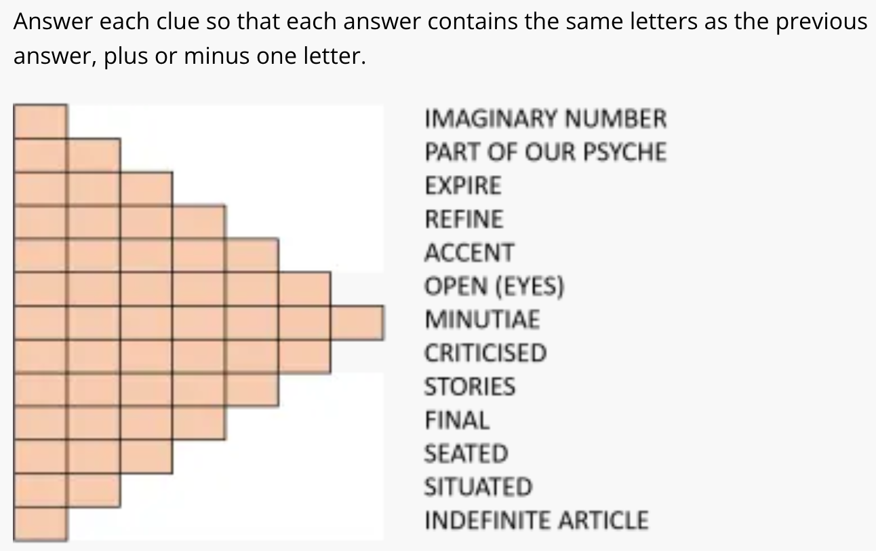This screenshot has width=876, height=551.
Task: Click the INDEFINITE ARTICLE clue
Action: [x=536, y=520]
